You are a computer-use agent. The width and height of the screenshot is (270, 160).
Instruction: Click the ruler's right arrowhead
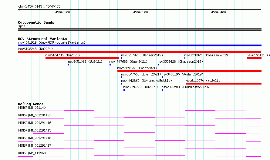click(x=260, y=10)
